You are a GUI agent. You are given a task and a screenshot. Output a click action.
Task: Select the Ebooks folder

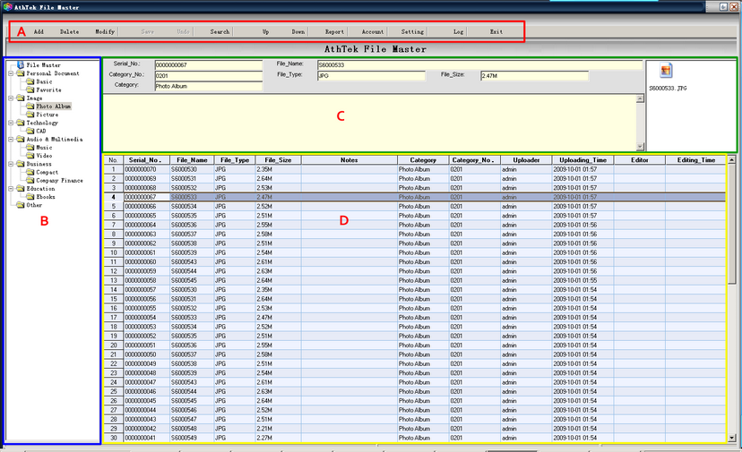(x=47, y=197)
